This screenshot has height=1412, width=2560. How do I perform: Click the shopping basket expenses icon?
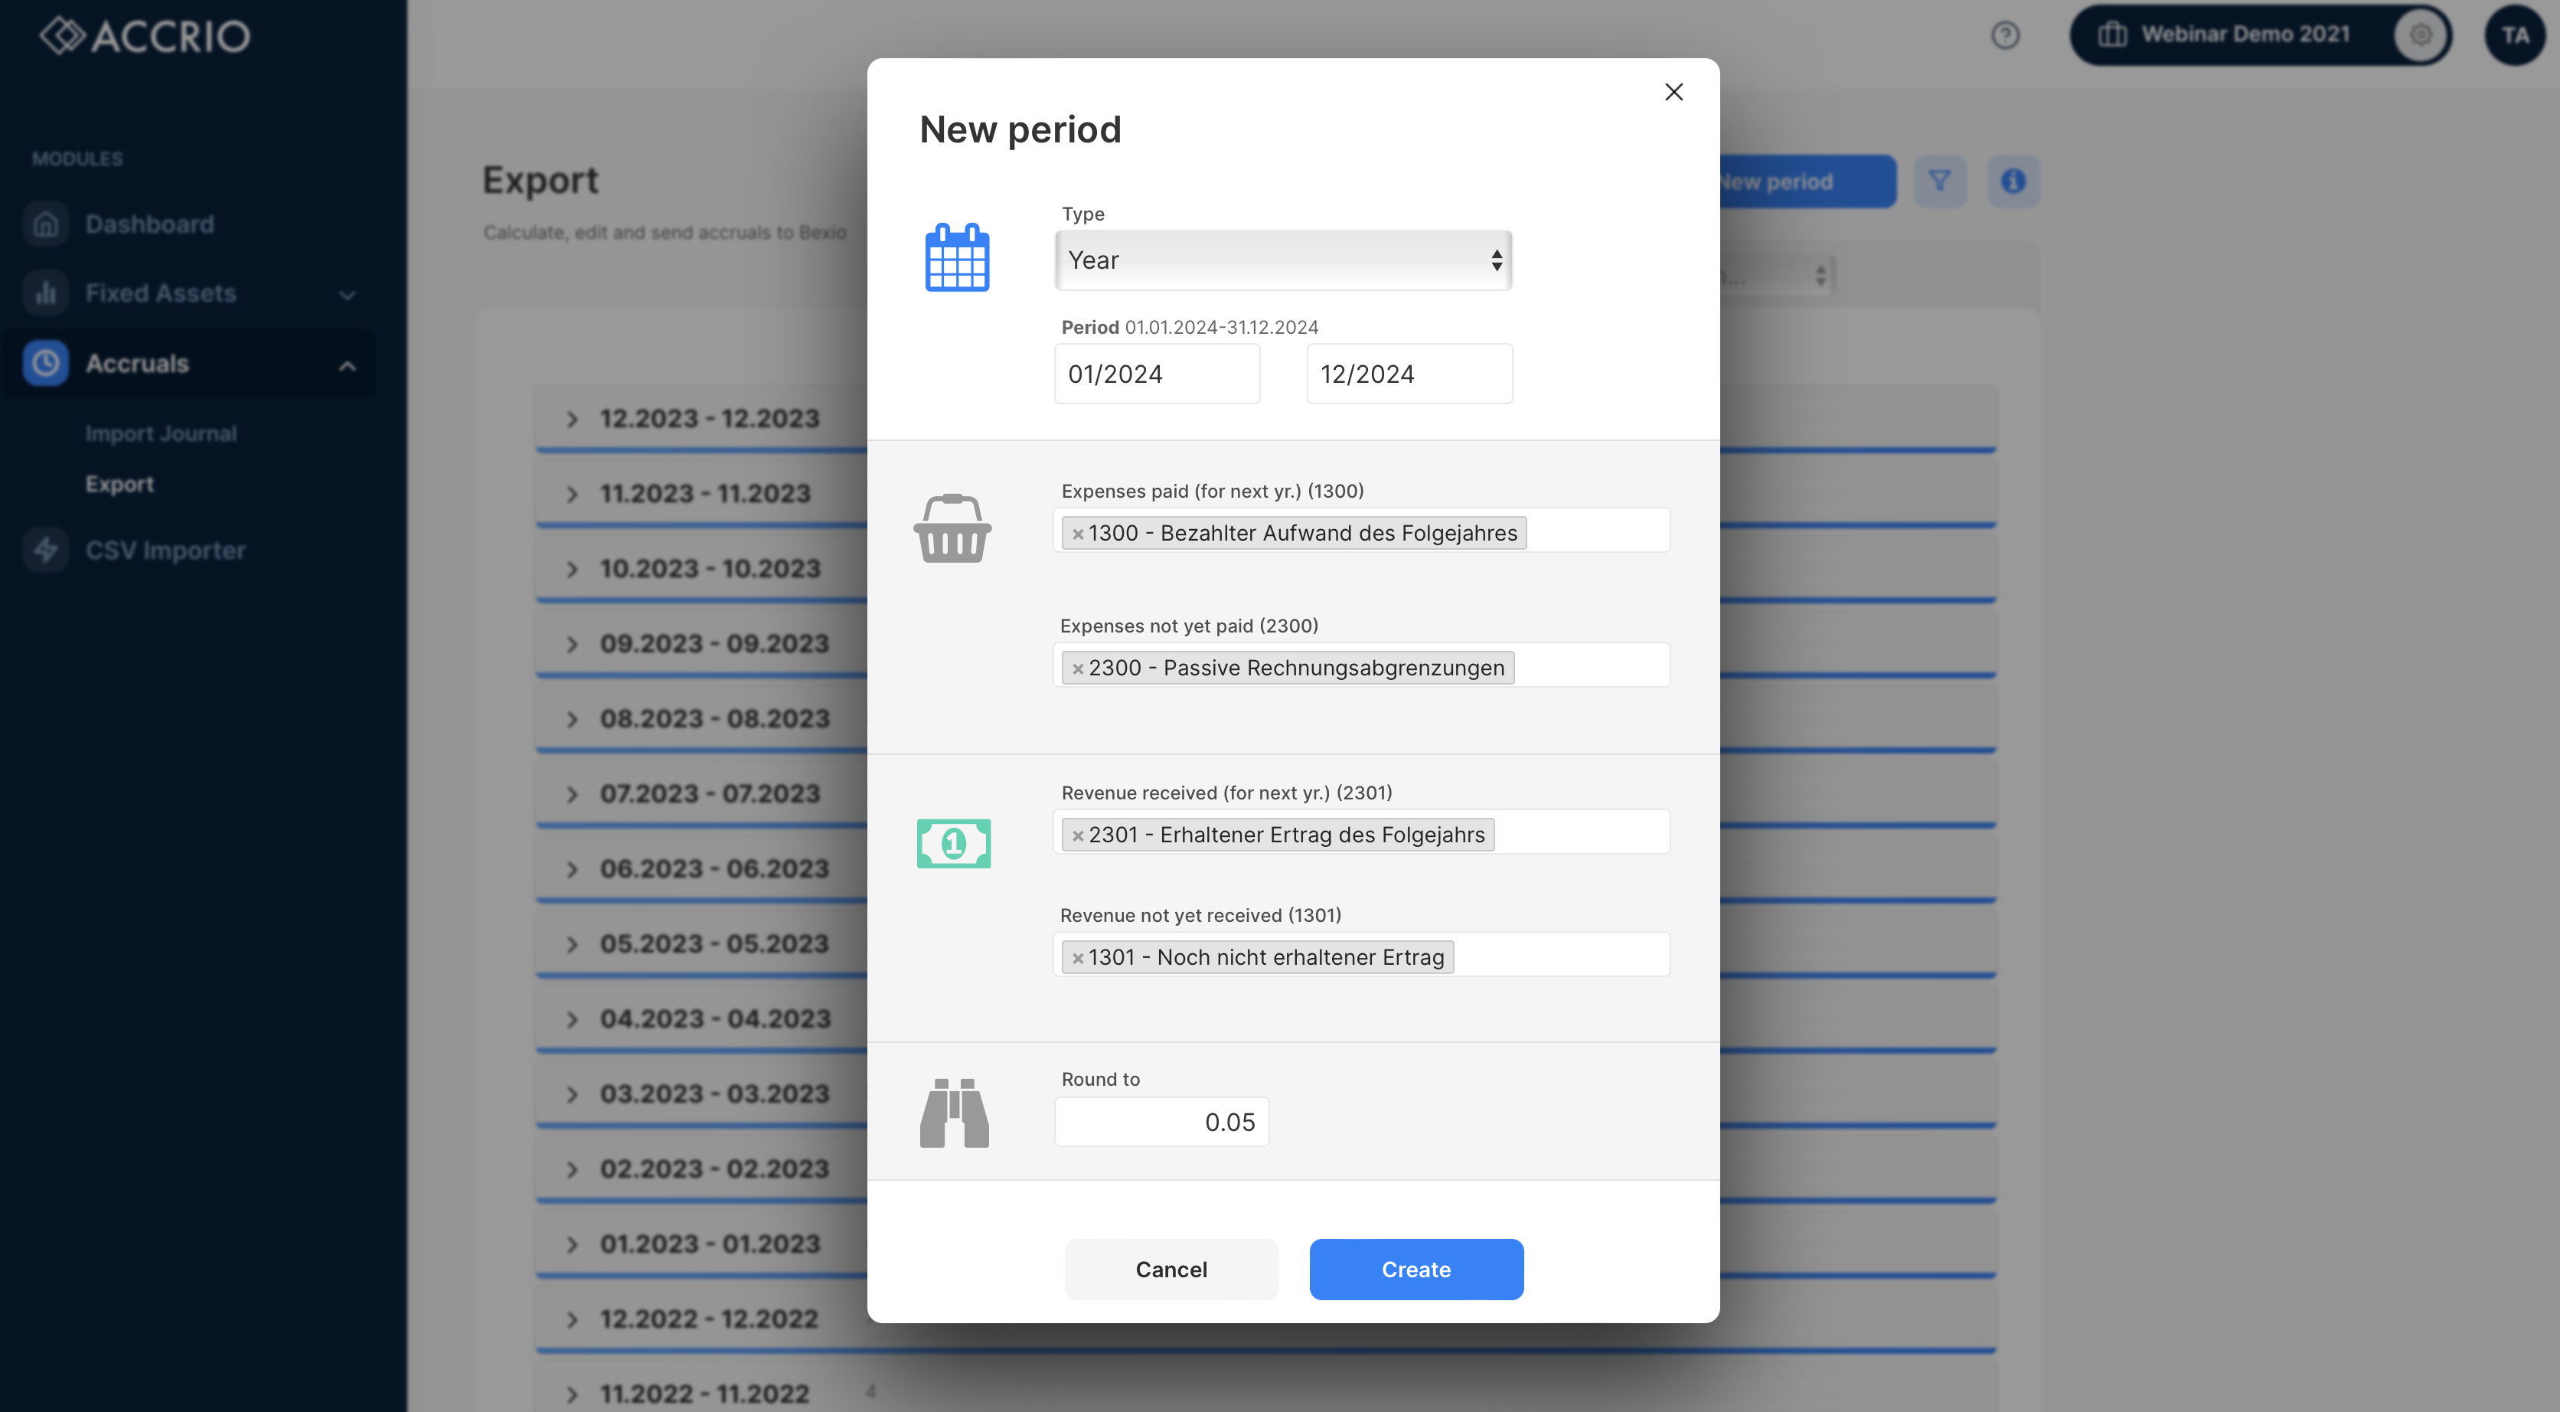952,529
